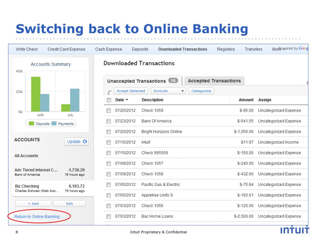Click the blue JUL payments bar
Viewport: 317px width, 238px height.
75,100
